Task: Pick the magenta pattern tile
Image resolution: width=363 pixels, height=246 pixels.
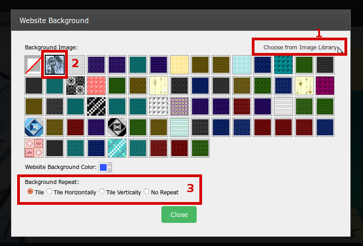Action: (x=325, y=86)
